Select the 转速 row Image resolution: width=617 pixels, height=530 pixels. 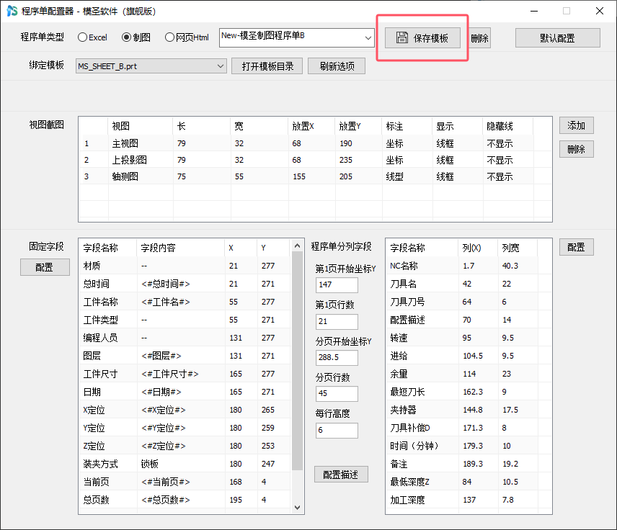pyautogui.click(x=468, y=338)
